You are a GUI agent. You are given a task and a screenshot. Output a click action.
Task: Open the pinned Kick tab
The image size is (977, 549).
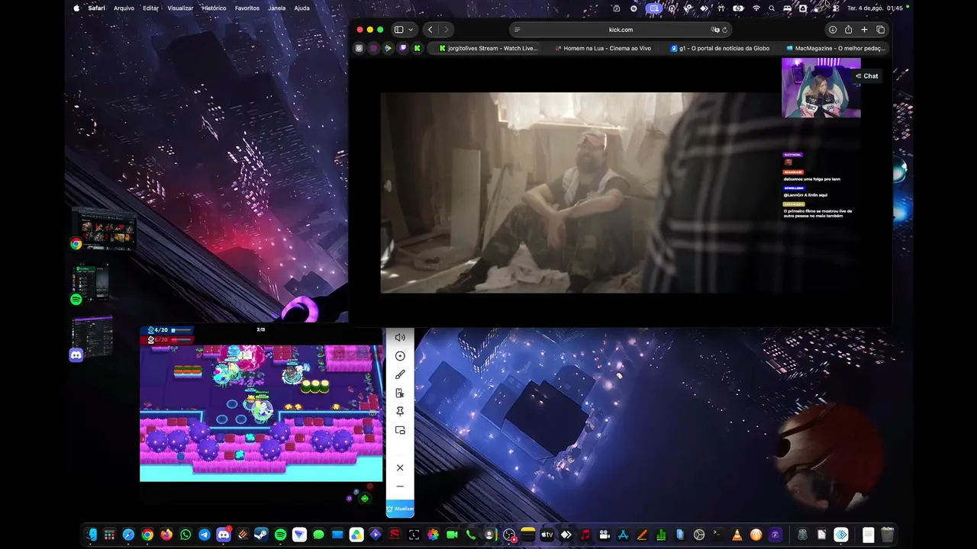[x=418, y=48]
